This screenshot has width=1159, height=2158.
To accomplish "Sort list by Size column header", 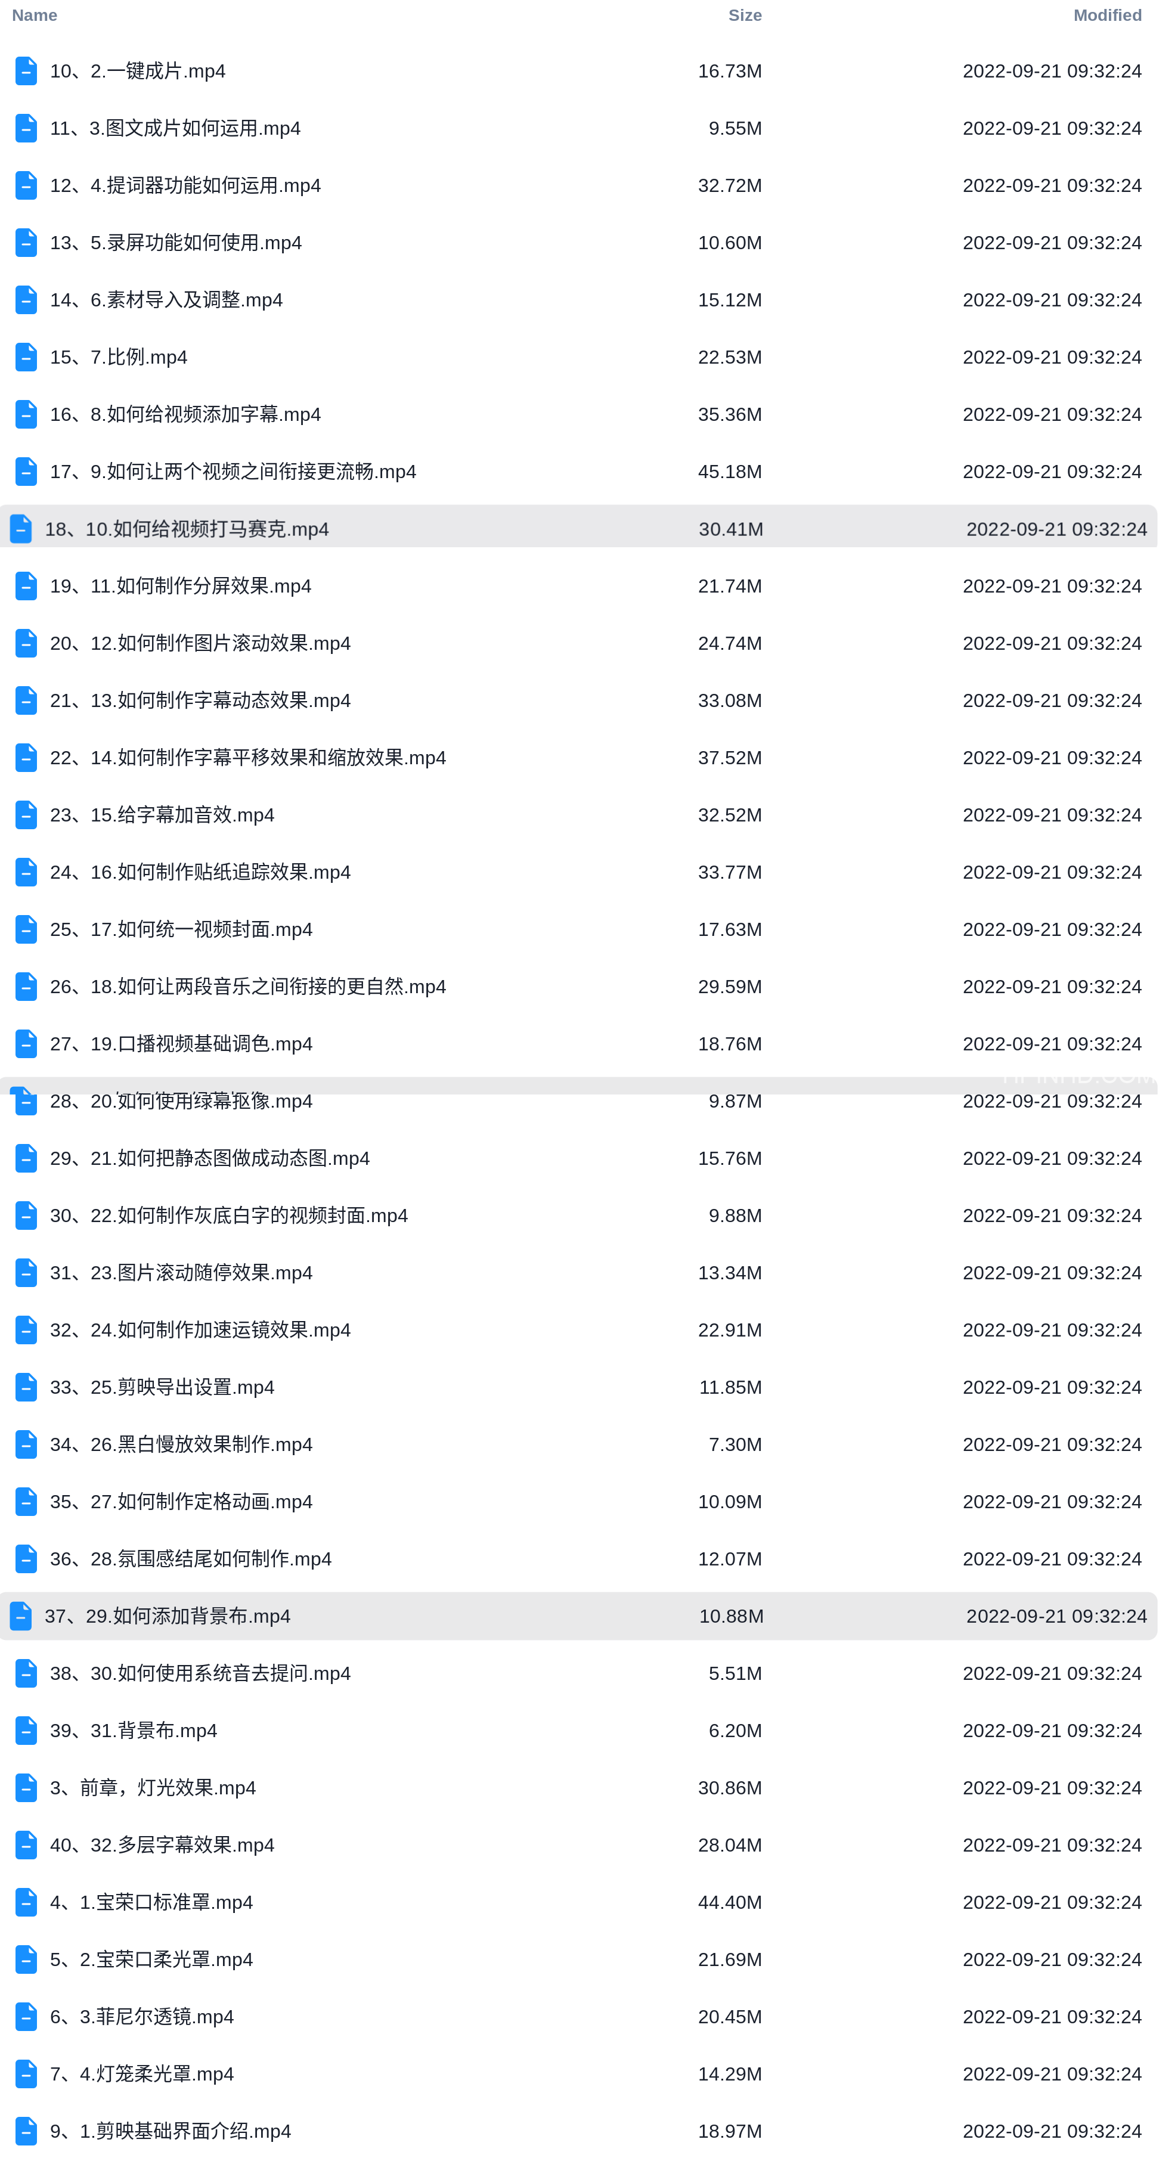I will 745,15.
